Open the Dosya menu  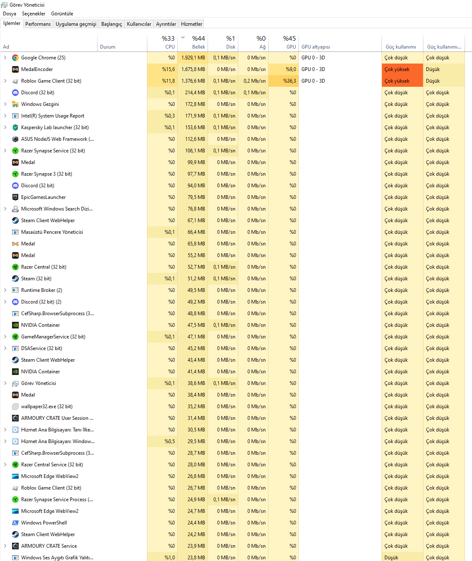click(10, 14)
